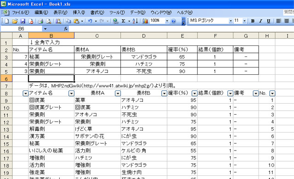Image resolution: width=294 pixels, height=179 pixels.
Task: Toggle Bold formatting
Action: pyautogui.click(x=253, y=21)
